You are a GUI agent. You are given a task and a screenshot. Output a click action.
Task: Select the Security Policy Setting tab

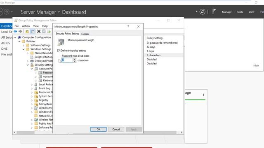pyautogui.click(x=67, y=34)
